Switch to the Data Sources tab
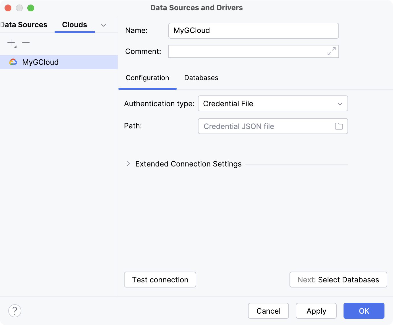393x325 pixels. point(23,25)
